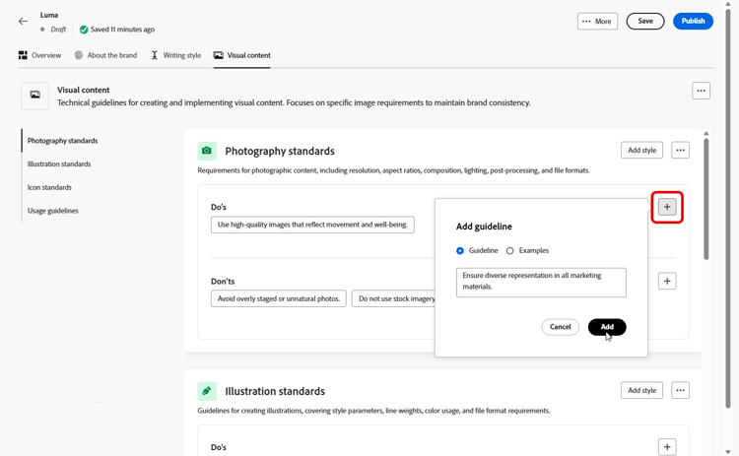The height and width of the screenshot is (456, 739).
Task: Open the More menu in the header
Action: pyautogui.click(x=597, y=21)
